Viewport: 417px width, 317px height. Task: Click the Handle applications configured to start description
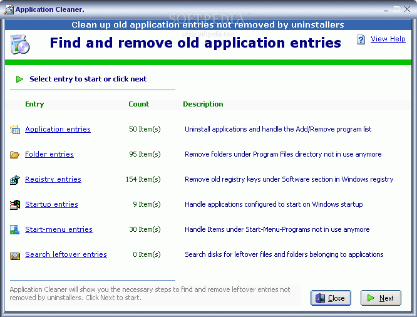(274, 204)
